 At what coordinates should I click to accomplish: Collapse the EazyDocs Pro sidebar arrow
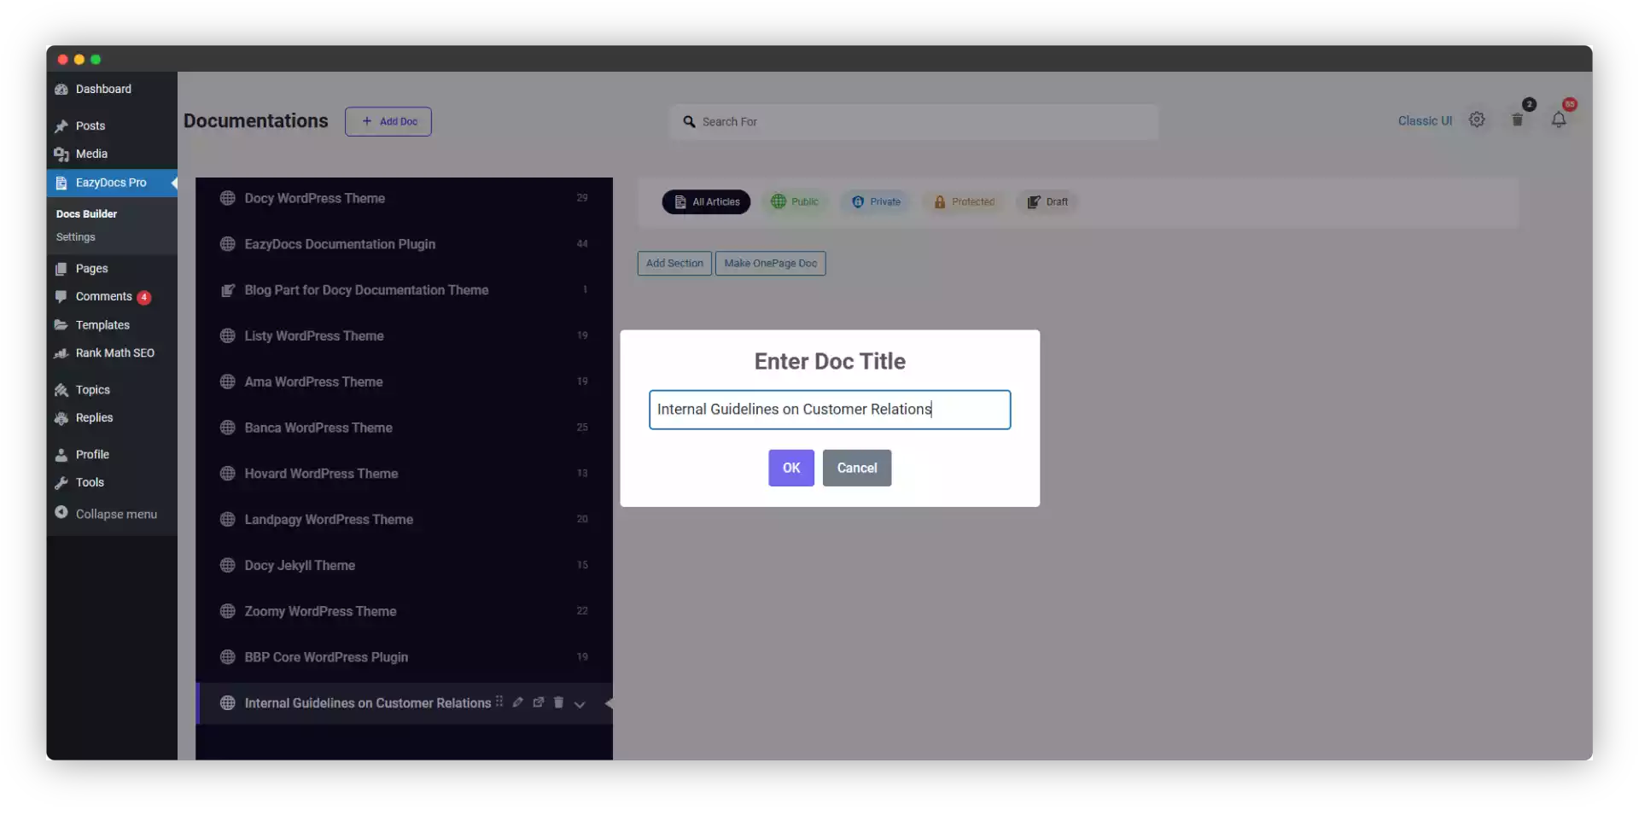coord(173,183)
